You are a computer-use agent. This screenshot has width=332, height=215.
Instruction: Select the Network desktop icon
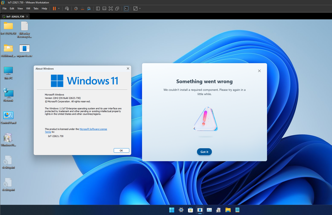coord(8,95)
